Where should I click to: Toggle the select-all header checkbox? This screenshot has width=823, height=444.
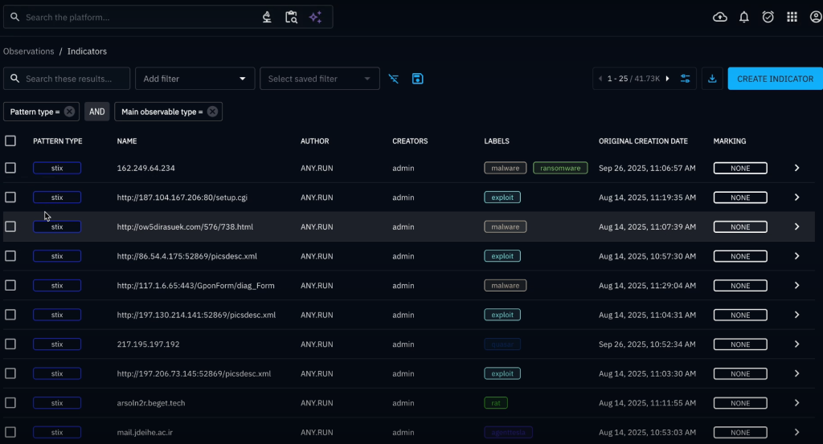(10, 141)
